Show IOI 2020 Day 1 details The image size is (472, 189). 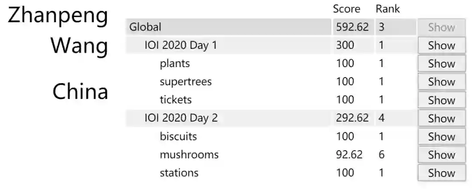[441, 46]
